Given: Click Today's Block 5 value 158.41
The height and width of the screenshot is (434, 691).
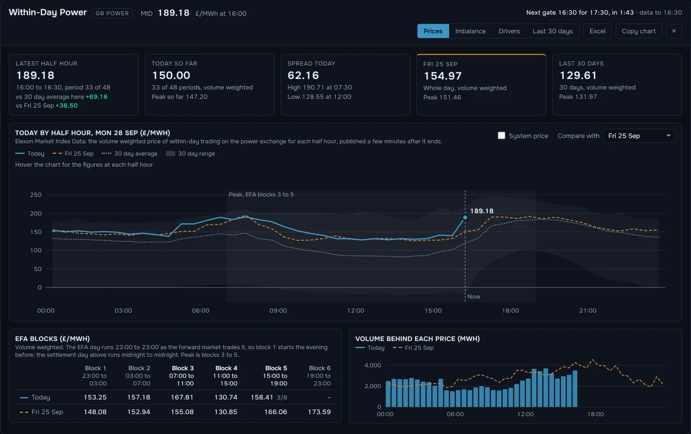Looking at the screenshot, I should click(x=262, y=397).
